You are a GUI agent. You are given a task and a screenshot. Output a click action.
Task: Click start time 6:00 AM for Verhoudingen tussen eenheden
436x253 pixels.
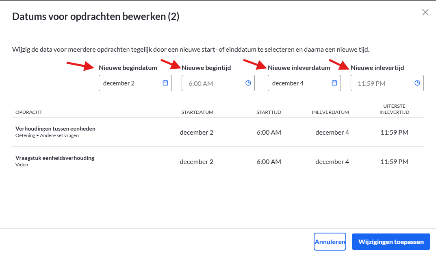(x=269, y=133)
